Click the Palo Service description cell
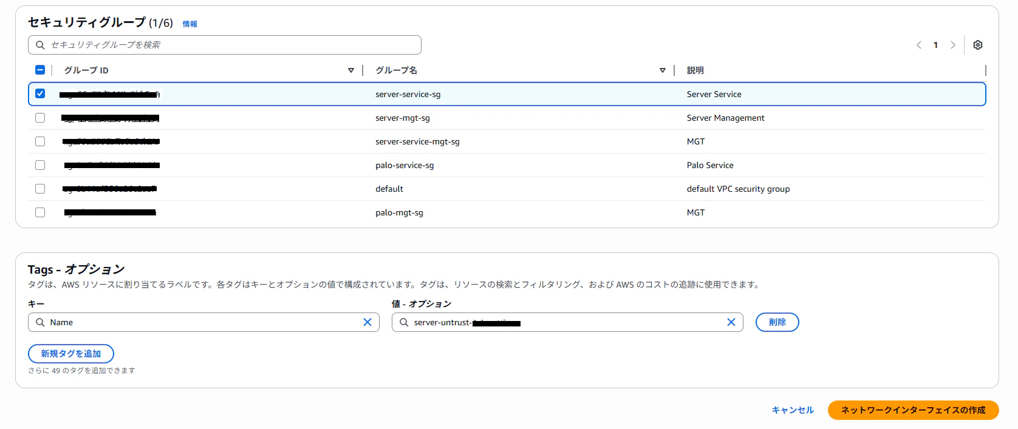This screenshot has height=429, width=1018. click(x=710, y=165)
